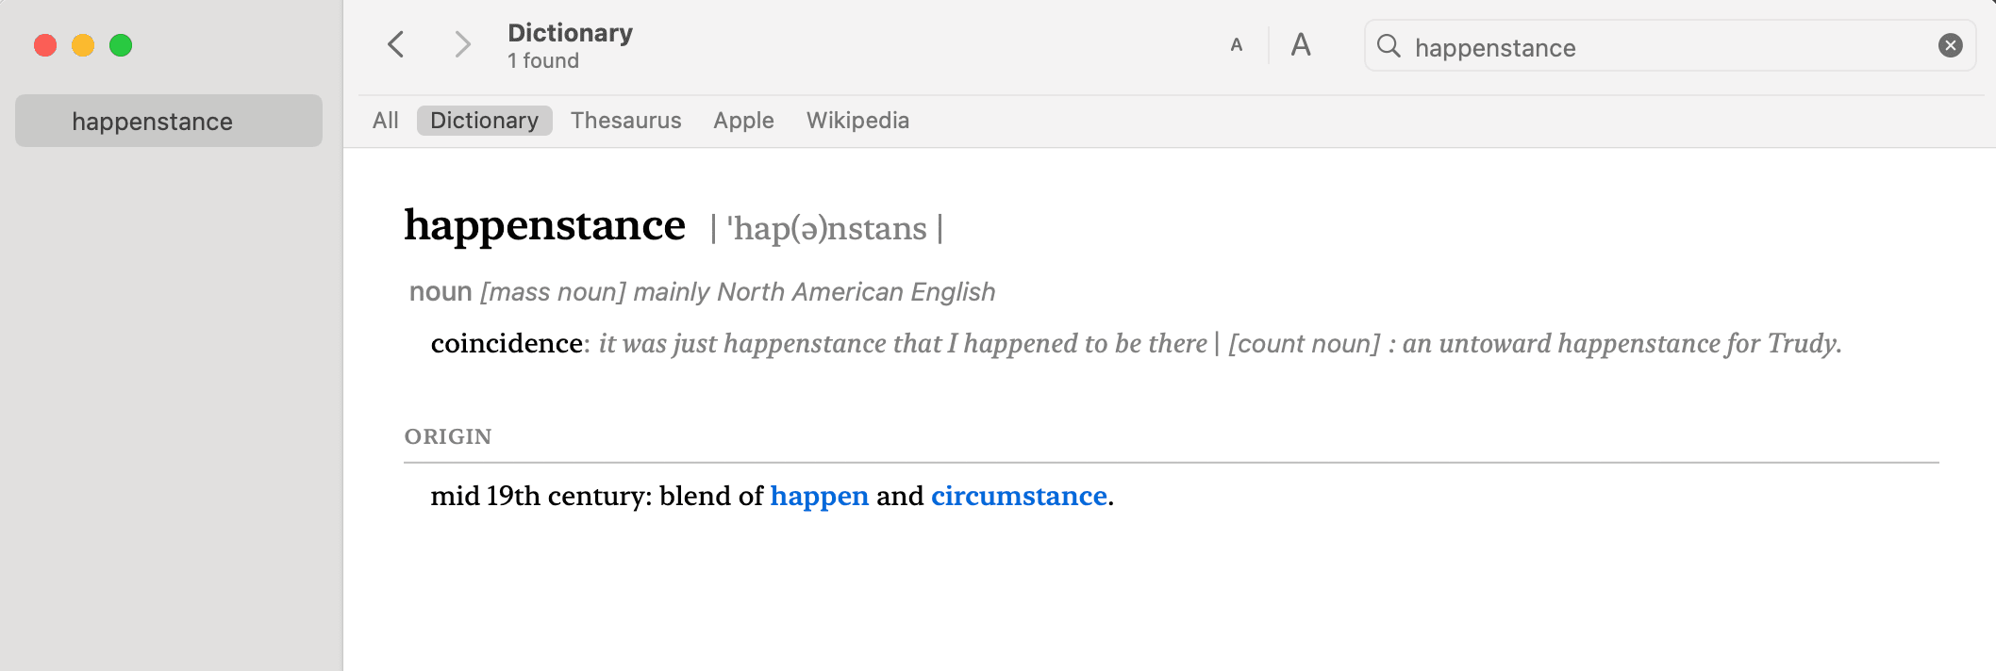Screen dimensions: 1996x671
Task: Click the word "coincidence" in the definition
Action: coord(507,343)
